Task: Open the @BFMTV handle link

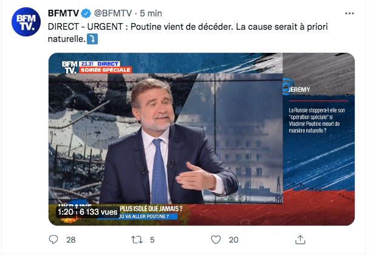Action: coord(113,13)
